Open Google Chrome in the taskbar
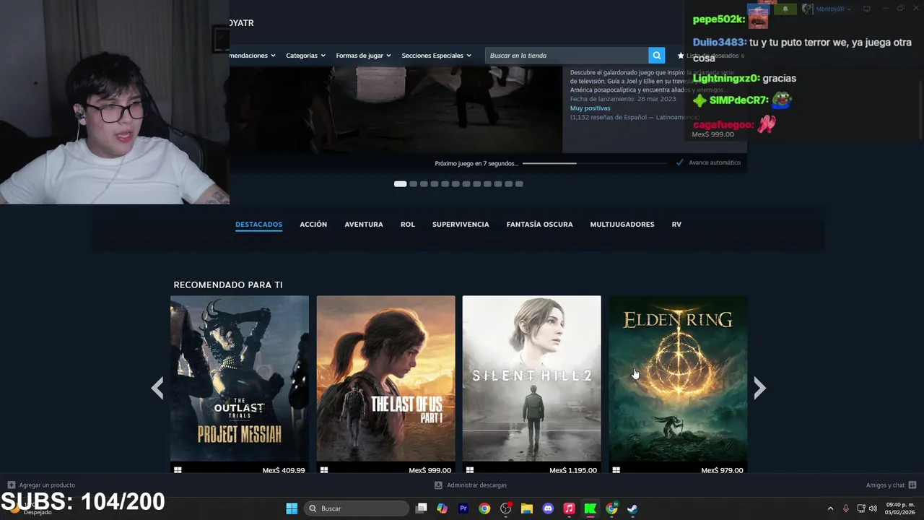This screenshot has width=924, height=520. click(x=484, y=508)
